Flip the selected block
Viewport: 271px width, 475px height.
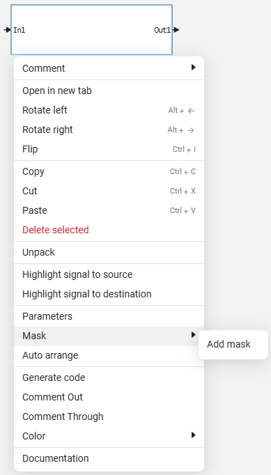click(x=109, y=149)
